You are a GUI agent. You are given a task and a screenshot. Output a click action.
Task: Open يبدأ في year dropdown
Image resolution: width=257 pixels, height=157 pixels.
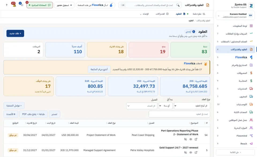165,106
